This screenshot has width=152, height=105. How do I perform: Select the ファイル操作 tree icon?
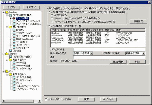click(14, 18)
